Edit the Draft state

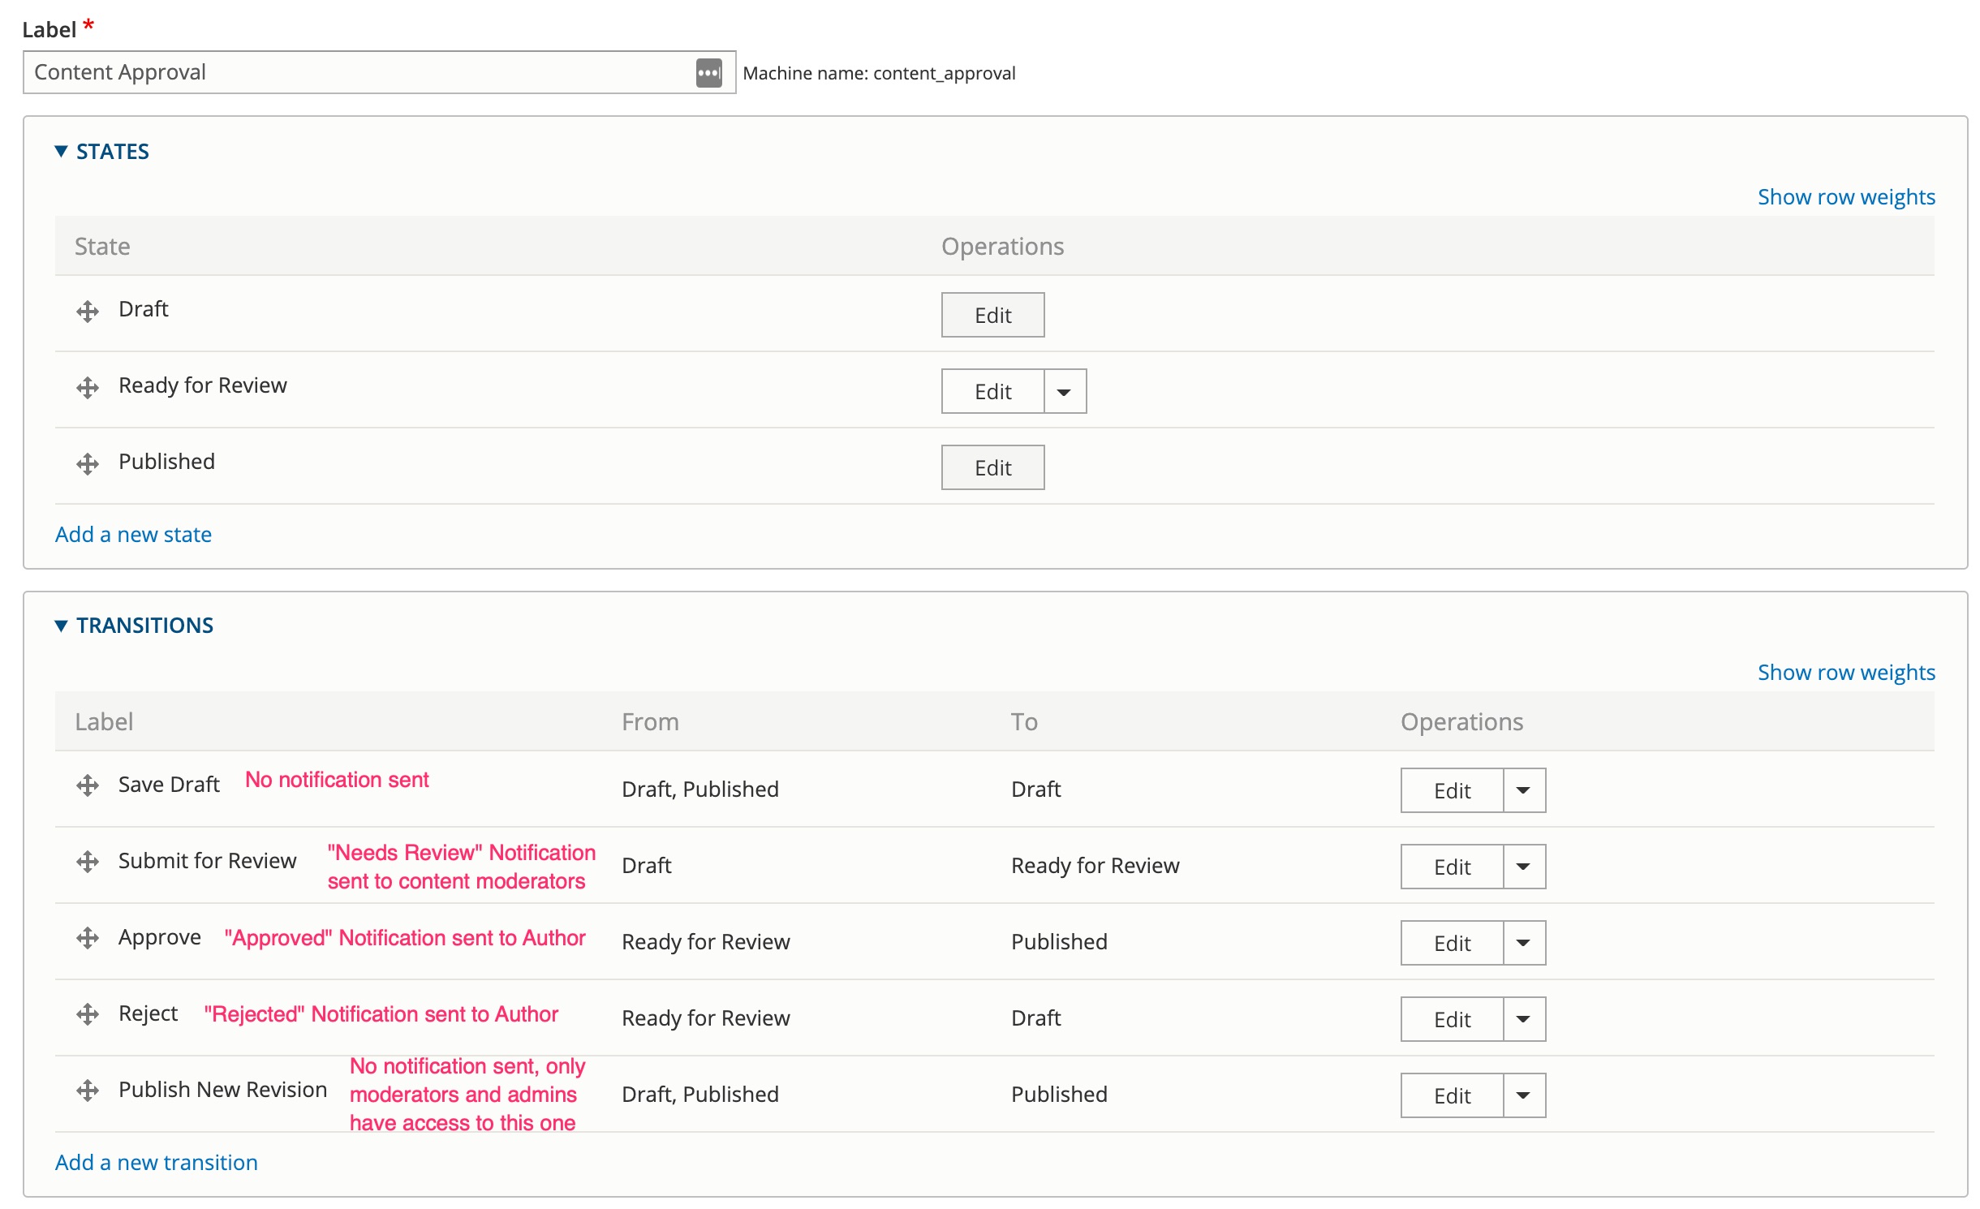992,316
